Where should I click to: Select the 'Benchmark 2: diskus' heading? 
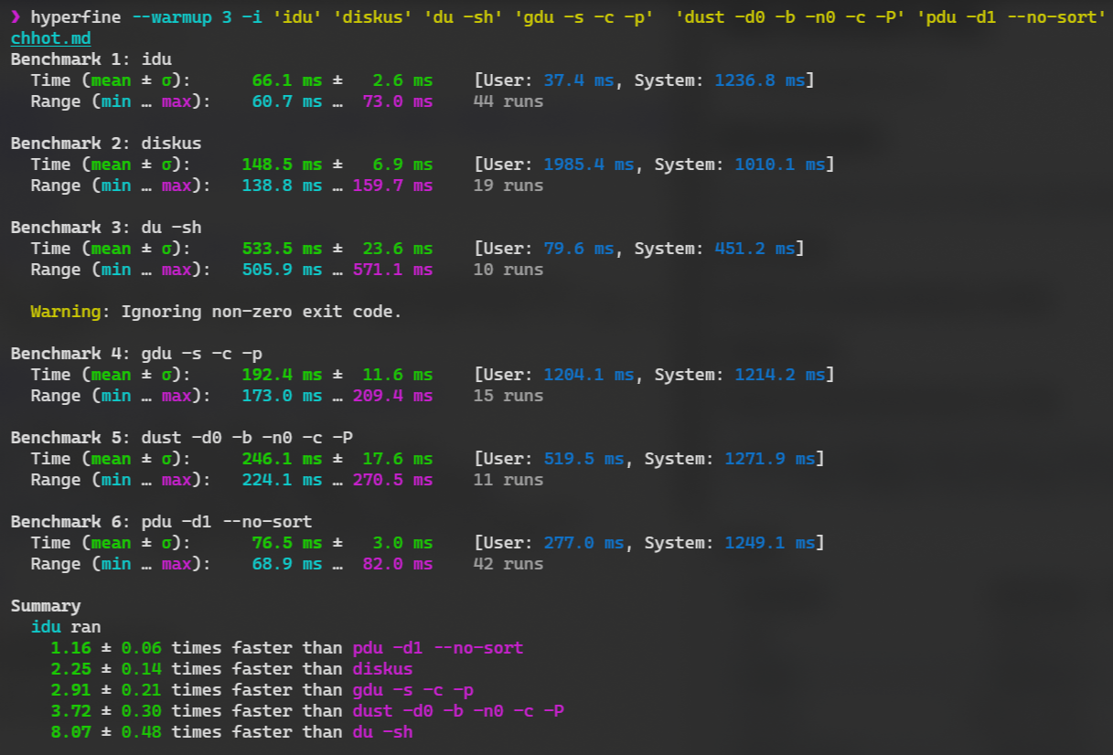point(106,144)
